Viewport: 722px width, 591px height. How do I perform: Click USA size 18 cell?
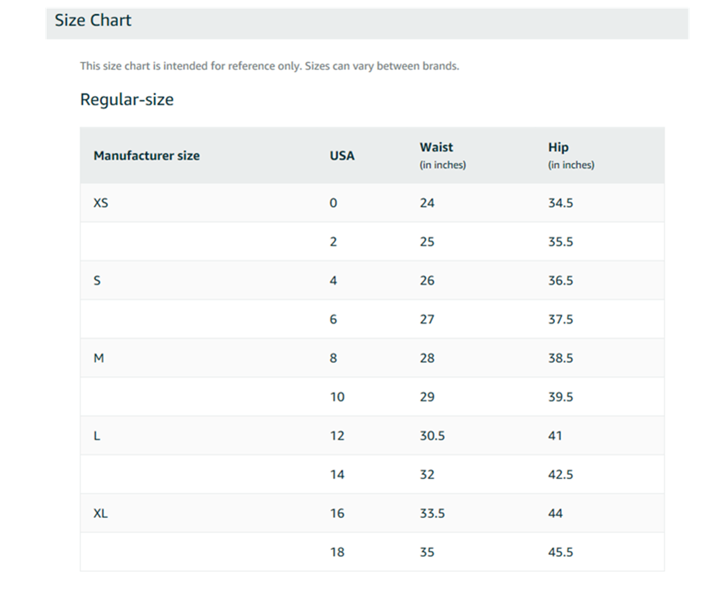pyautogui.click(x=337, y=553)
